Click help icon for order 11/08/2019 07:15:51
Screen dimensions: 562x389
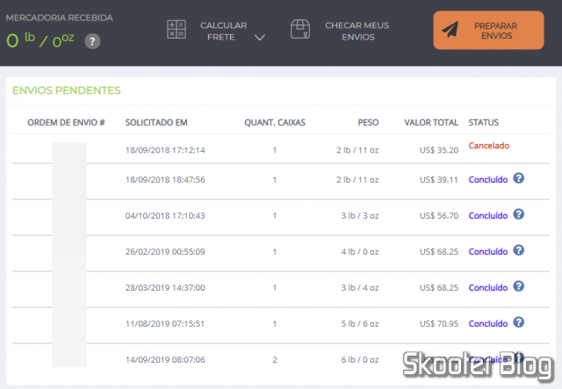coord(519,322)
